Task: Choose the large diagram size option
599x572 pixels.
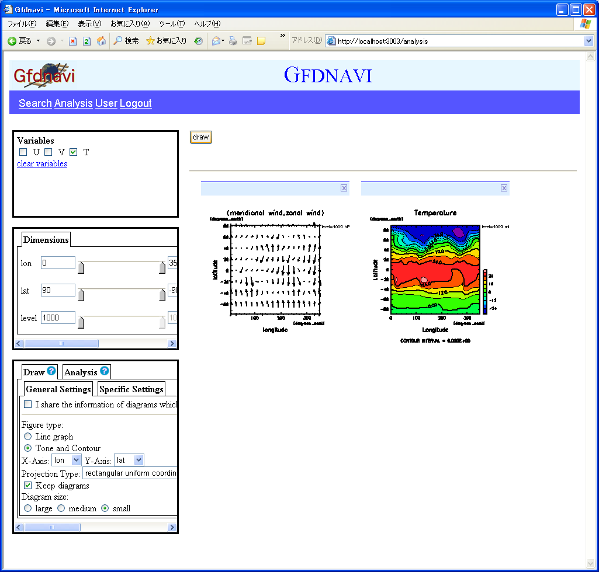Action: [27, 508]
